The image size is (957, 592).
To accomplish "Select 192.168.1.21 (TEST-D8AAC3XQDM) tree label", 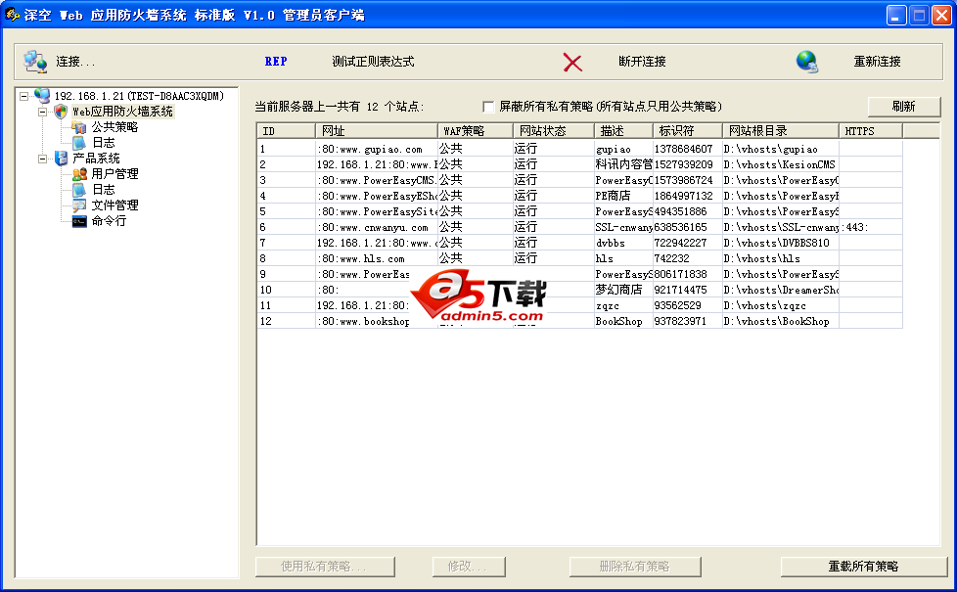I will click(x=139, y=96).
